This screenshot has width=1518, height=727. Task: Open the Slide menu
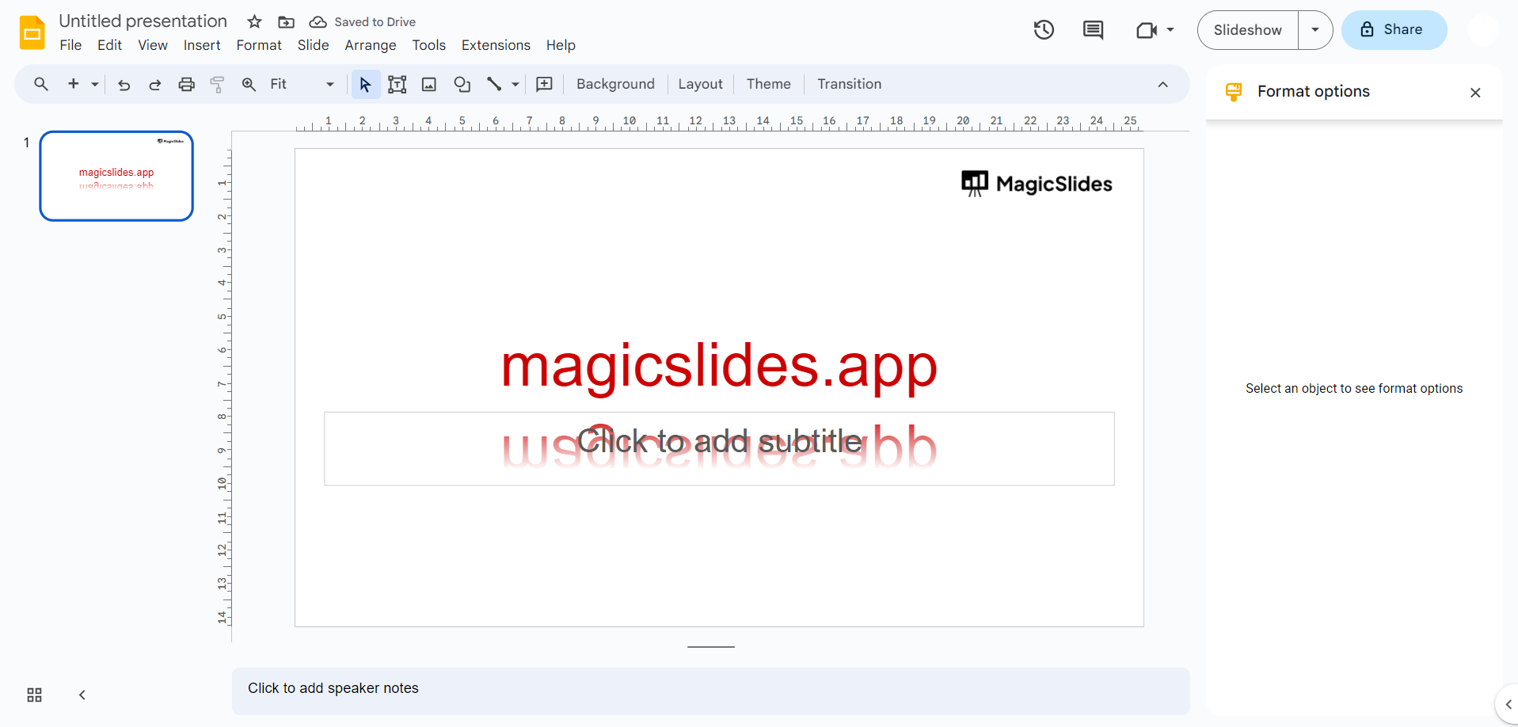pos(313,45)
